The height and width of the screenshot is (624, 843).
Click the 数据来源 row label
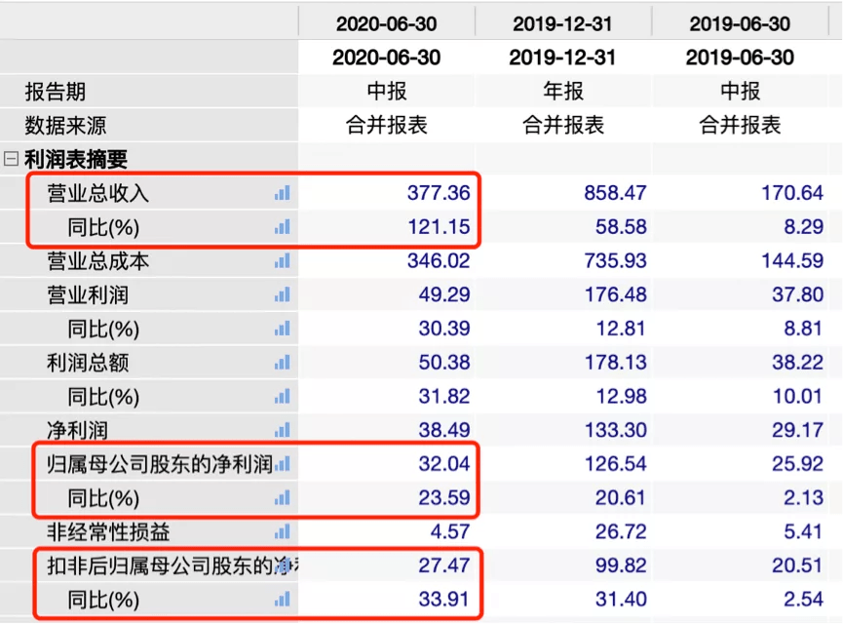(65, 126)
